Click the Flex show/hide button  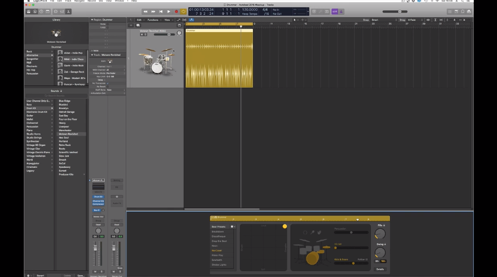pos(184,20)
